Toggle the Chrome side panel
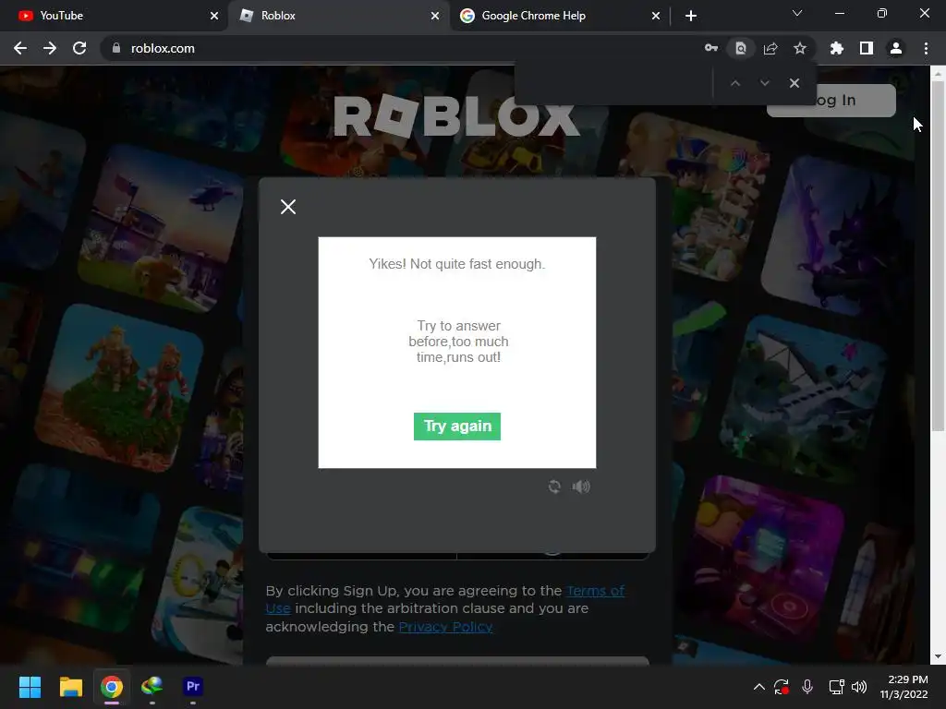Viewport: 946px width, 709px height. pyautogui.click(x=867, y=48)
